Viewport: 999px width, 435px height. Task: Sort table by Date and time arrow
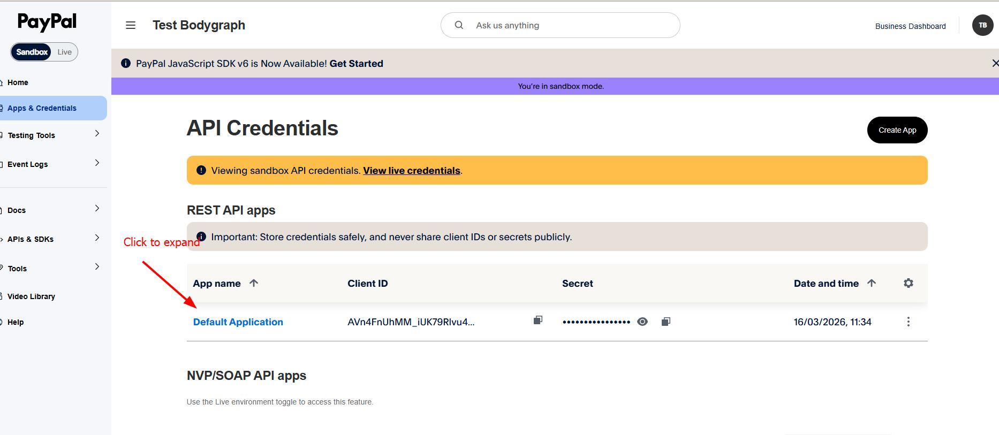[x=871, y=283]
